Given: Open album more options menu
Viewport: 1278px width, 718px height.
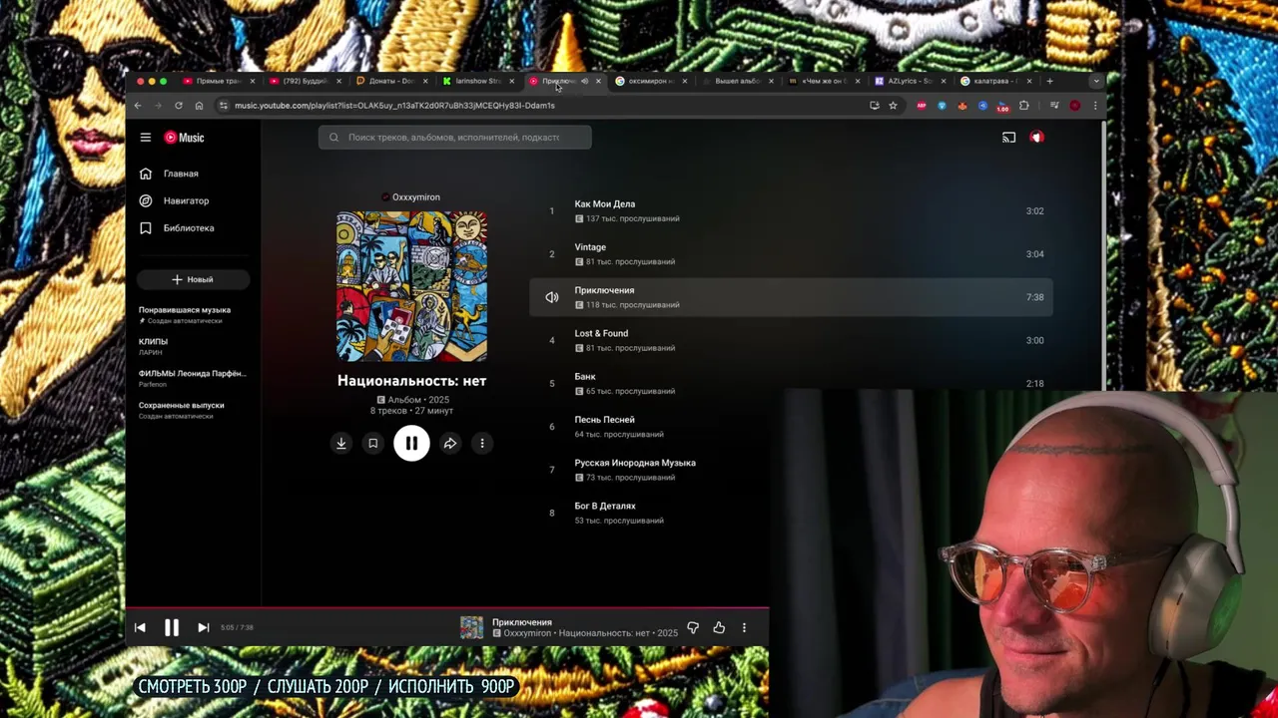Looking at the screenshot, I should [x=482, y=444].
